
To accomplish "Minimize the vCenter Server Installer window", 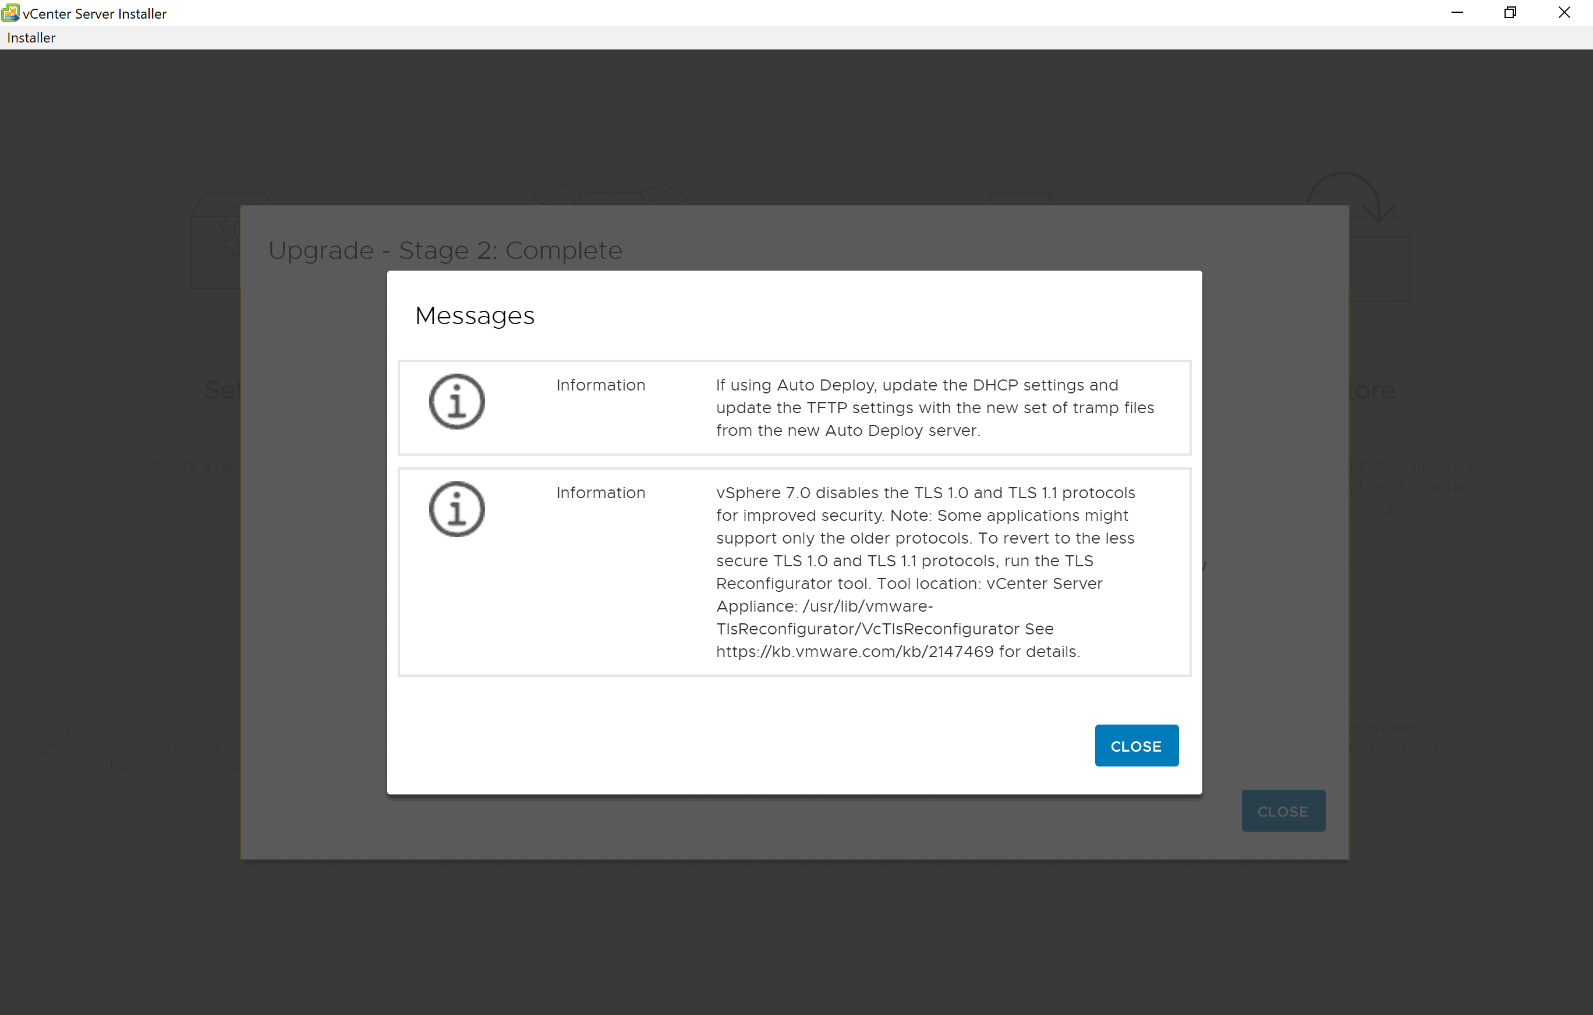I will click(1457, 13).
